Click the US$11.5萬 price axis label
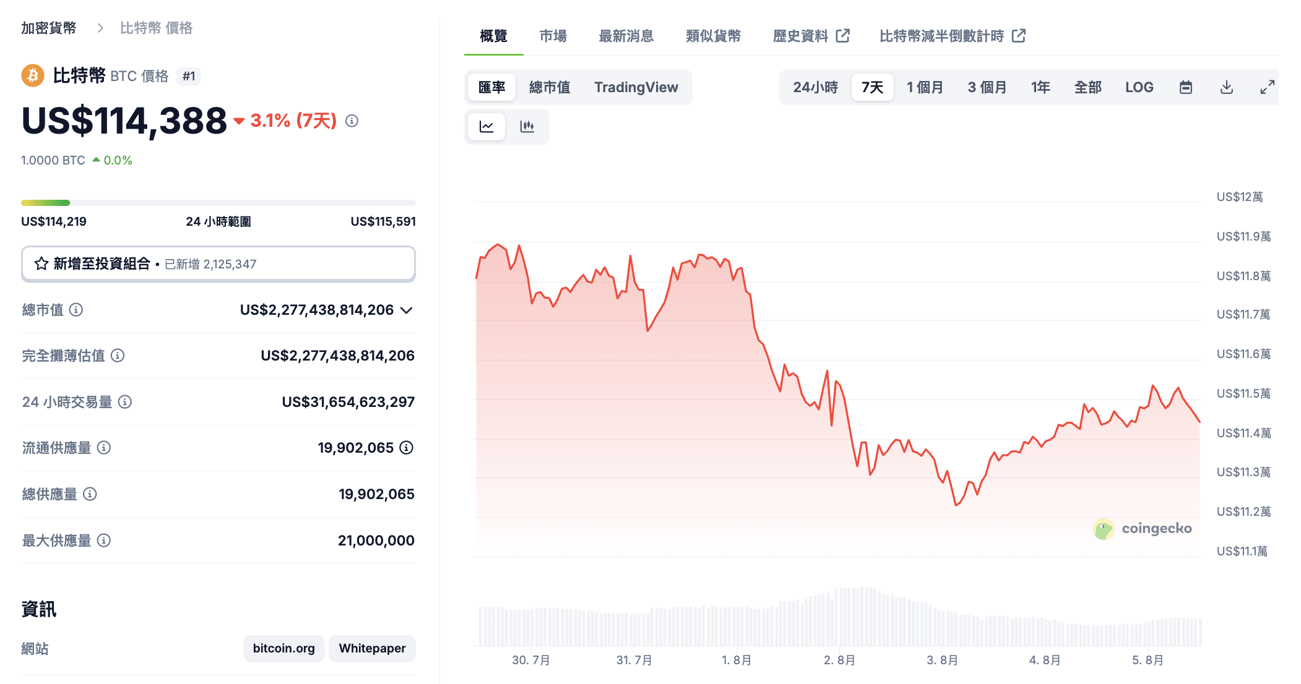 (1243, 394)
